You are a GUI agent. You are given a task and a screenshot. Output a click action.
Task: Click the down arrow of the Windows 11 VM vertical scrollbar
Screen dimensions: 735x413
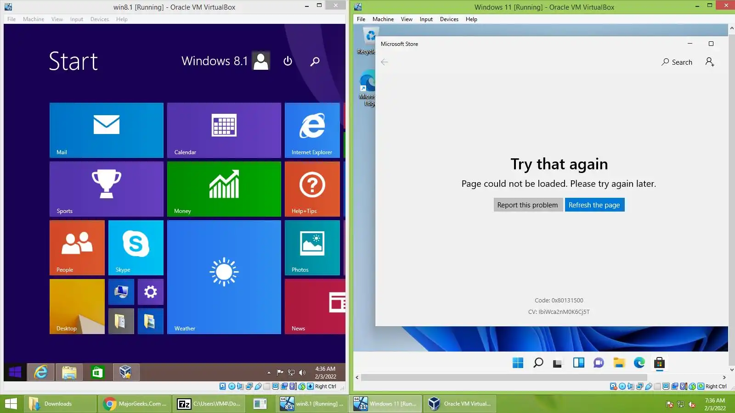coord(732,370)
